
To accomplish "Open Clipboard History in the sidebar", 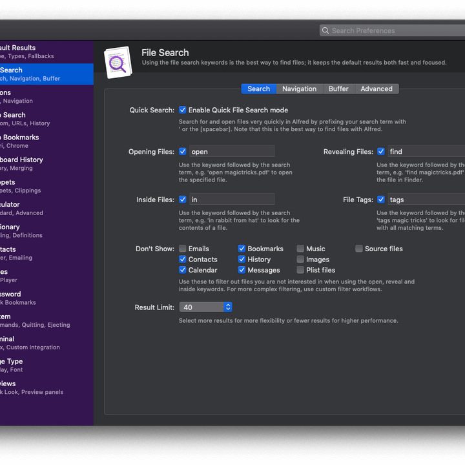I will coord(46,163).
